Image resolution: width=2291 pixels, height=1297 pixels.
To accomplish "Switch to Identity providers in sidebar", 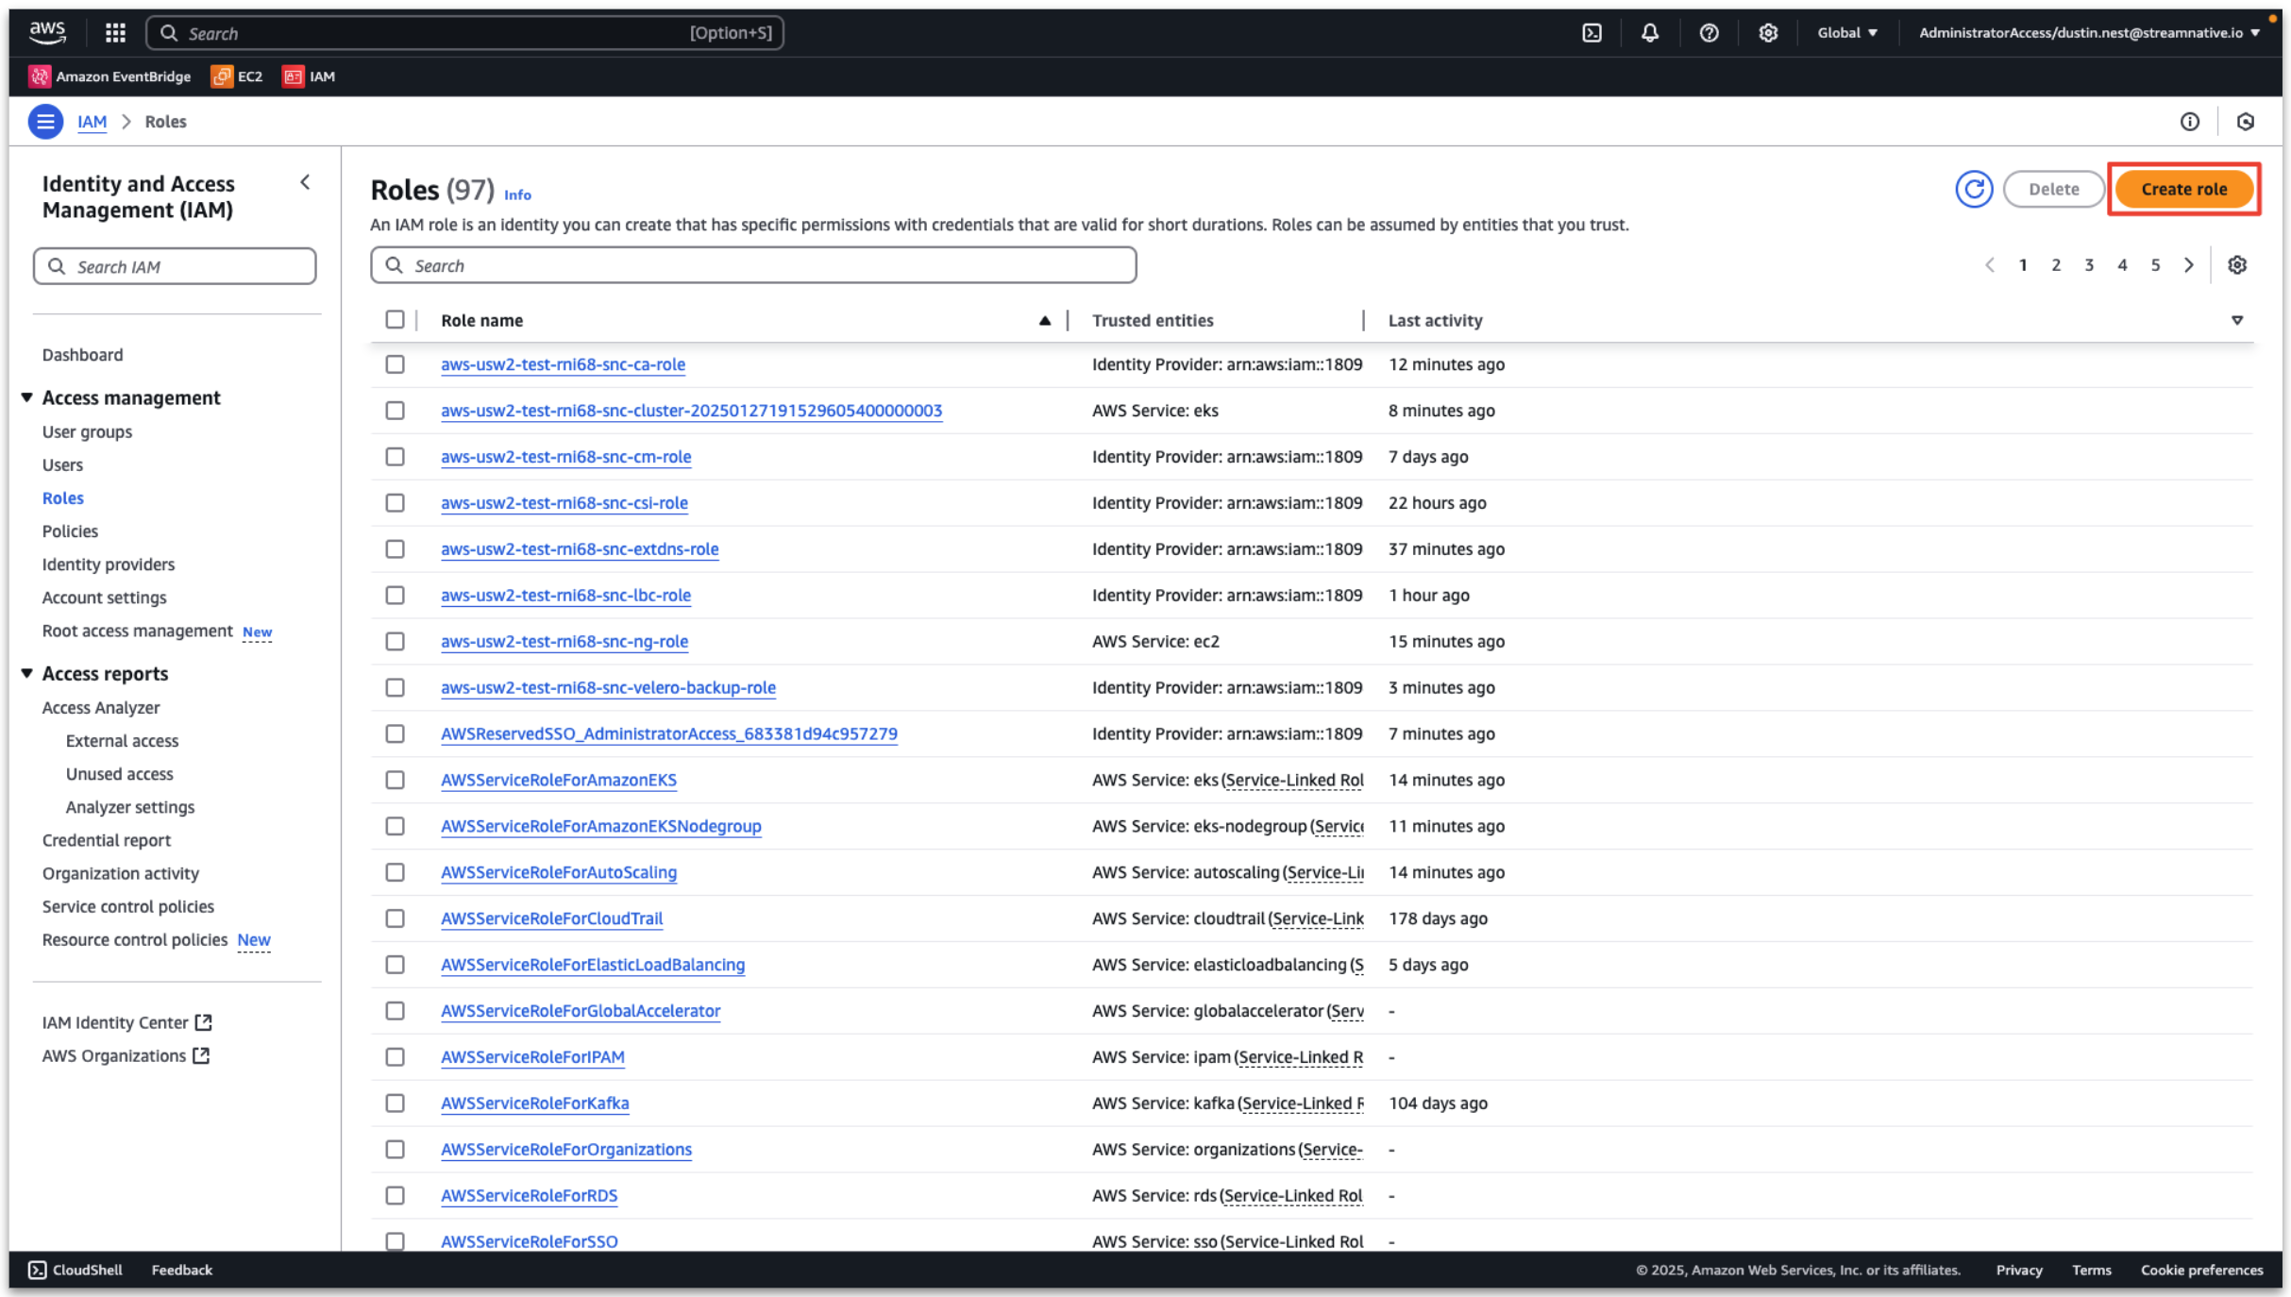I will click(108, 564).
